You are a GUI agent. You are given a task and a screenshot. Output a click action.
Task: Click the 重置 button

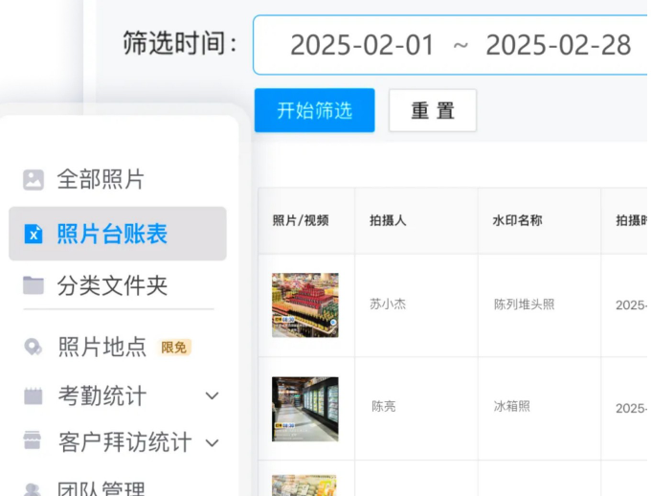(x=433, y=110)
